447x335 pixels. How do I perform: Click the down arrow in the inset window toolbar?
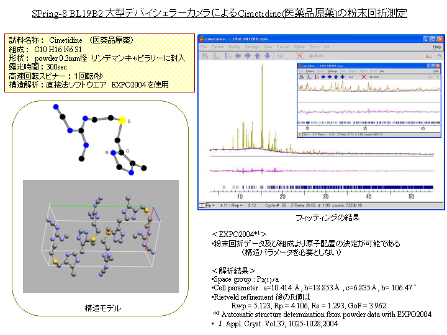[x=343, y=77]
